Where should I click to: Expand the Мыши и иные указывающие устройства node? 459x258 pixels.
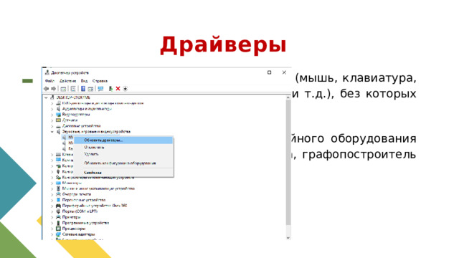pos(52,188)
